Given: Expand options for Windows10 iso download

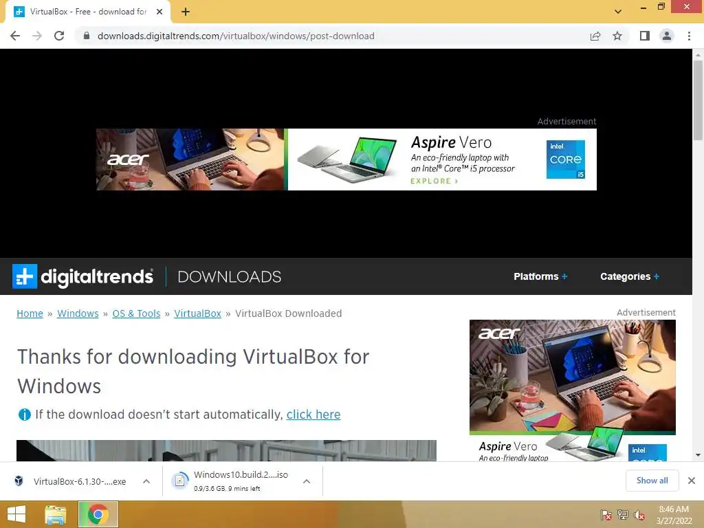Looking at the screenshot, I should click(307, 481).
